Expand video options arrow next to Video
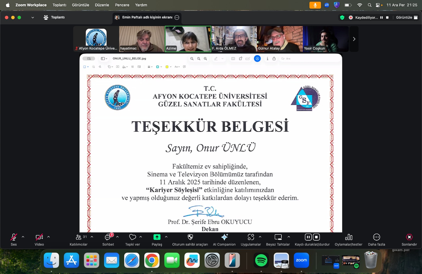The width and height of the screenshot is (422, 274). pyautogui.click(x=49, y=237)
